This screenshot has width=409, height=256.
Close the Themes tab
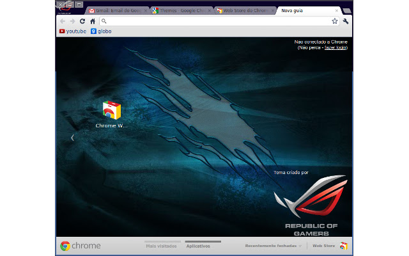click(209, 11)
